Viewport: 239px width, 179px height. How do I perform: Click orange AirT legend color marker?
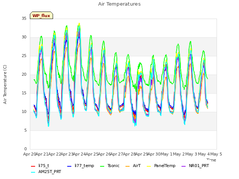[127, 166]
